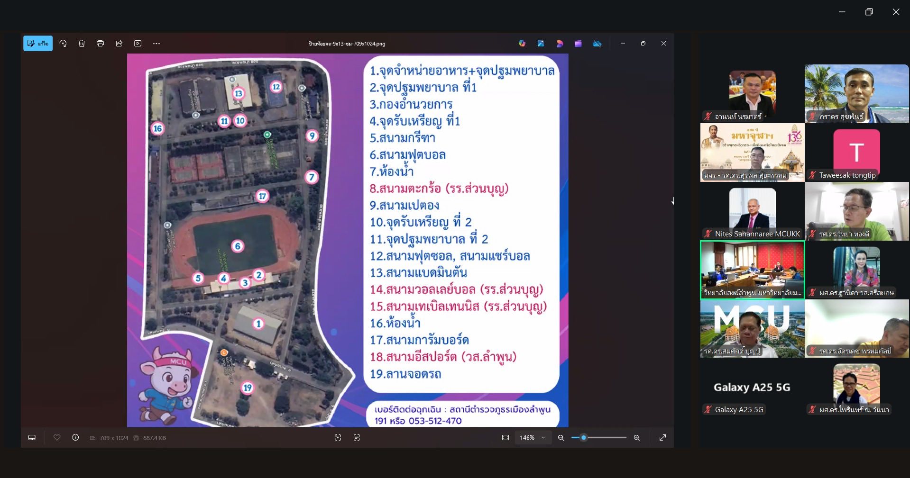Enter fullscreen with the expand arrows icon

coord(662,438)
